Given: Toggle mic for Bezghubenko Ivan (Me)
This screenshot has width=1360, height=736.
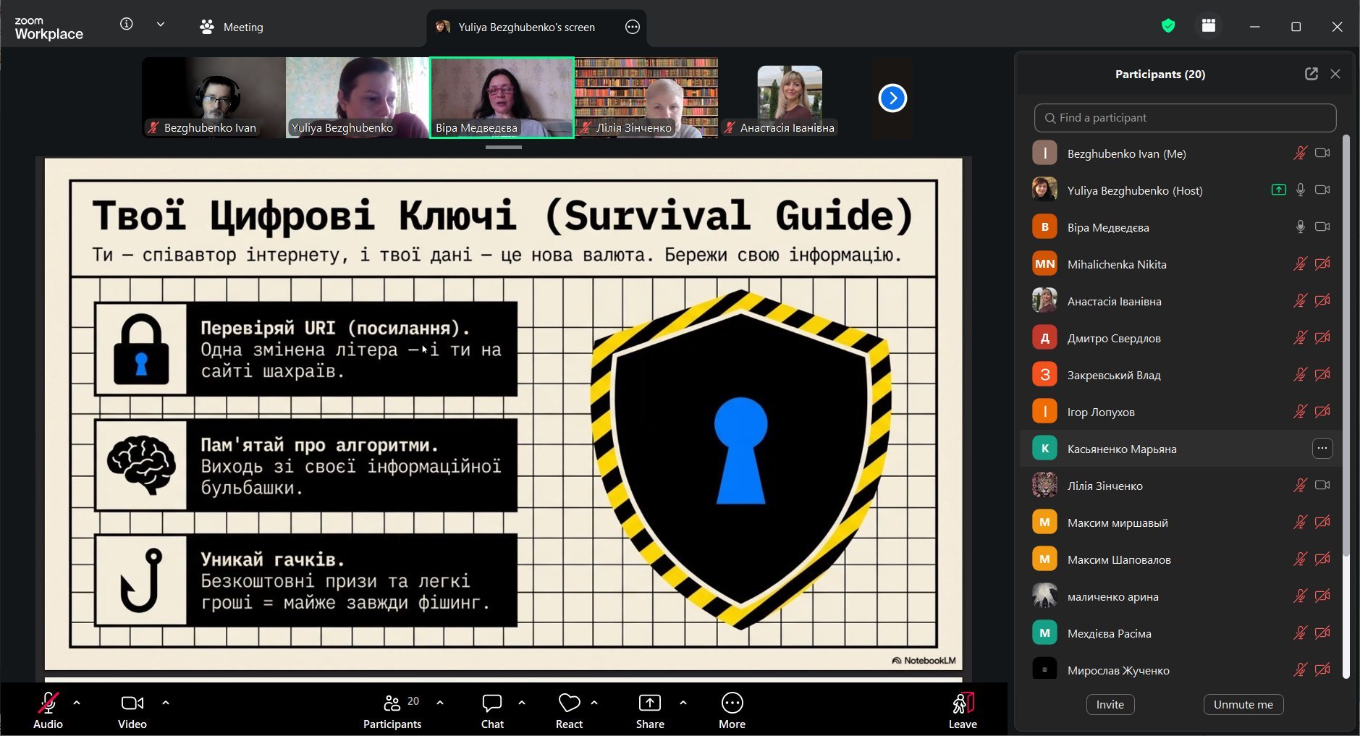Looking at the screenshot, I should (1300, 153).
